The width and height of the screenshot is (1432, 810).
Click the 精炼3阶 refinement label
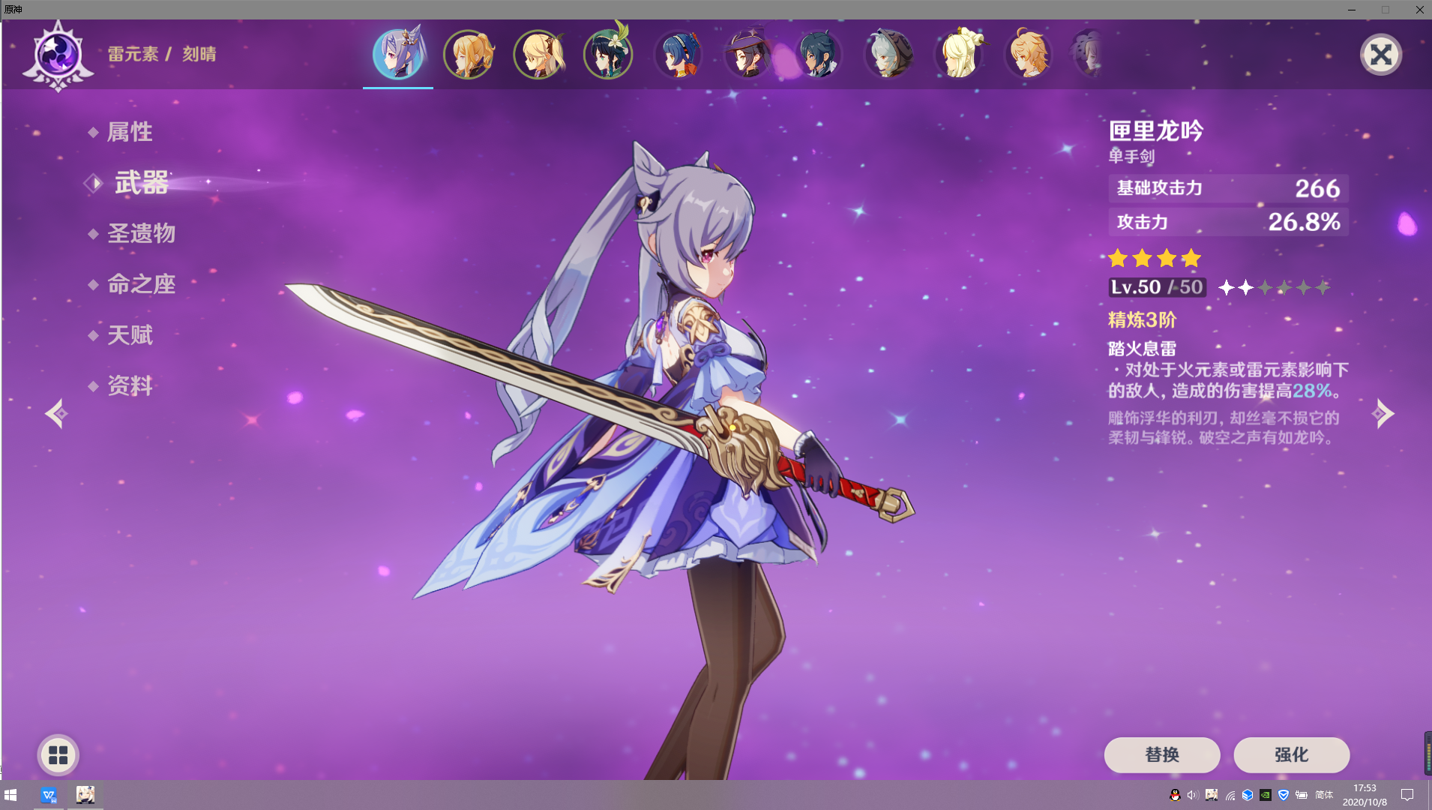(x=1143, y=320)
